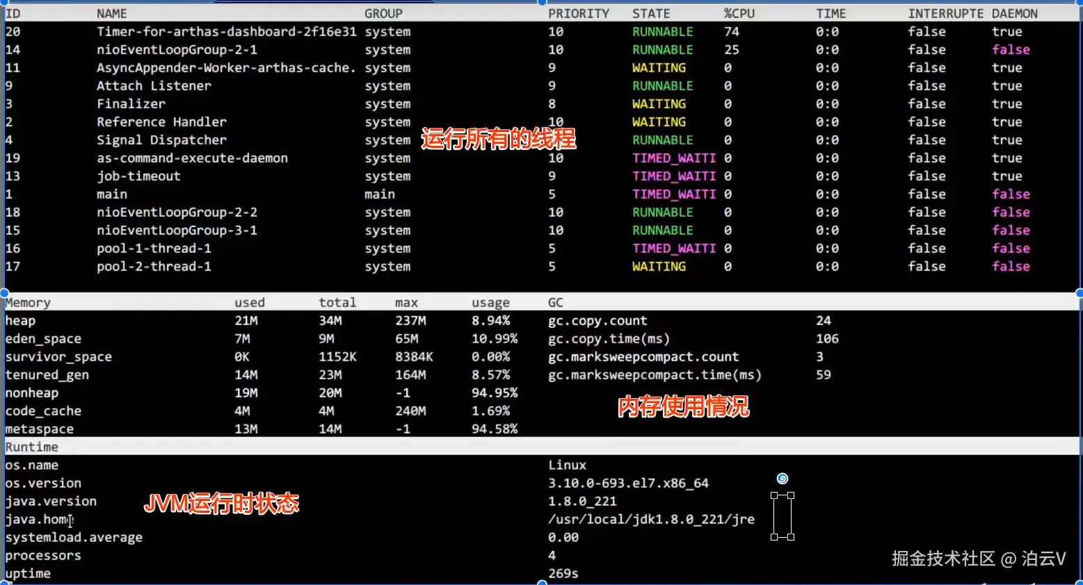Click the 25 CPU value
The width and height of the screenshot is (1083, 585).
pyautogui.click(x=732, y=49)
